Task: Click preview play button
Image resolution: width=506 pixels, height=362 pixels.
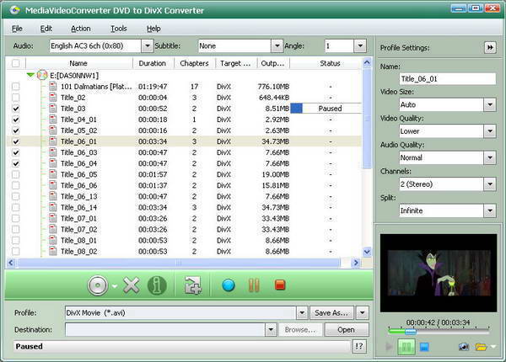Action: (389, 347)
